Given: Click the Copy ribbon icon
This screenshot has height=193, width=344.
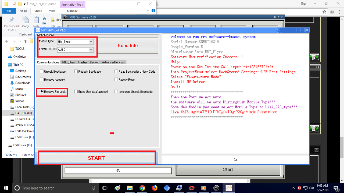Looking at the screenshot, I should point(26,22).
